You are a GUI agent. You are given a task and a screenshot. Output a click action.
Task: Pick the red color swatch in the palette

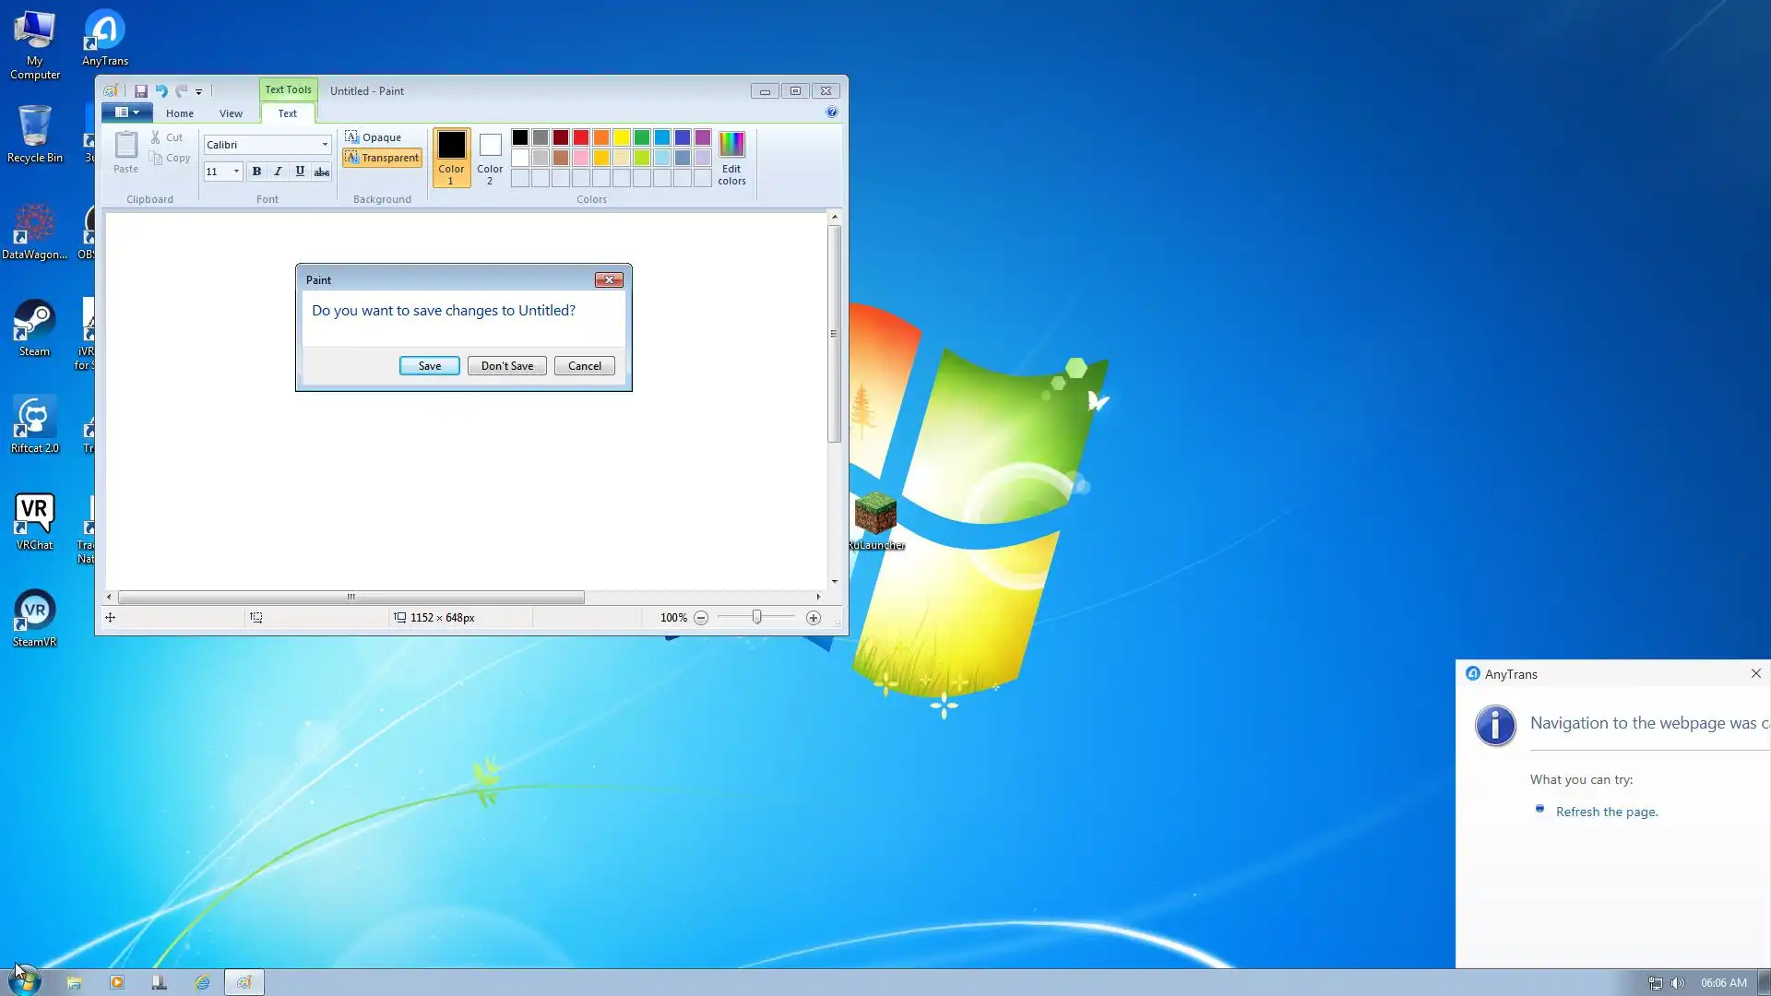581,137
